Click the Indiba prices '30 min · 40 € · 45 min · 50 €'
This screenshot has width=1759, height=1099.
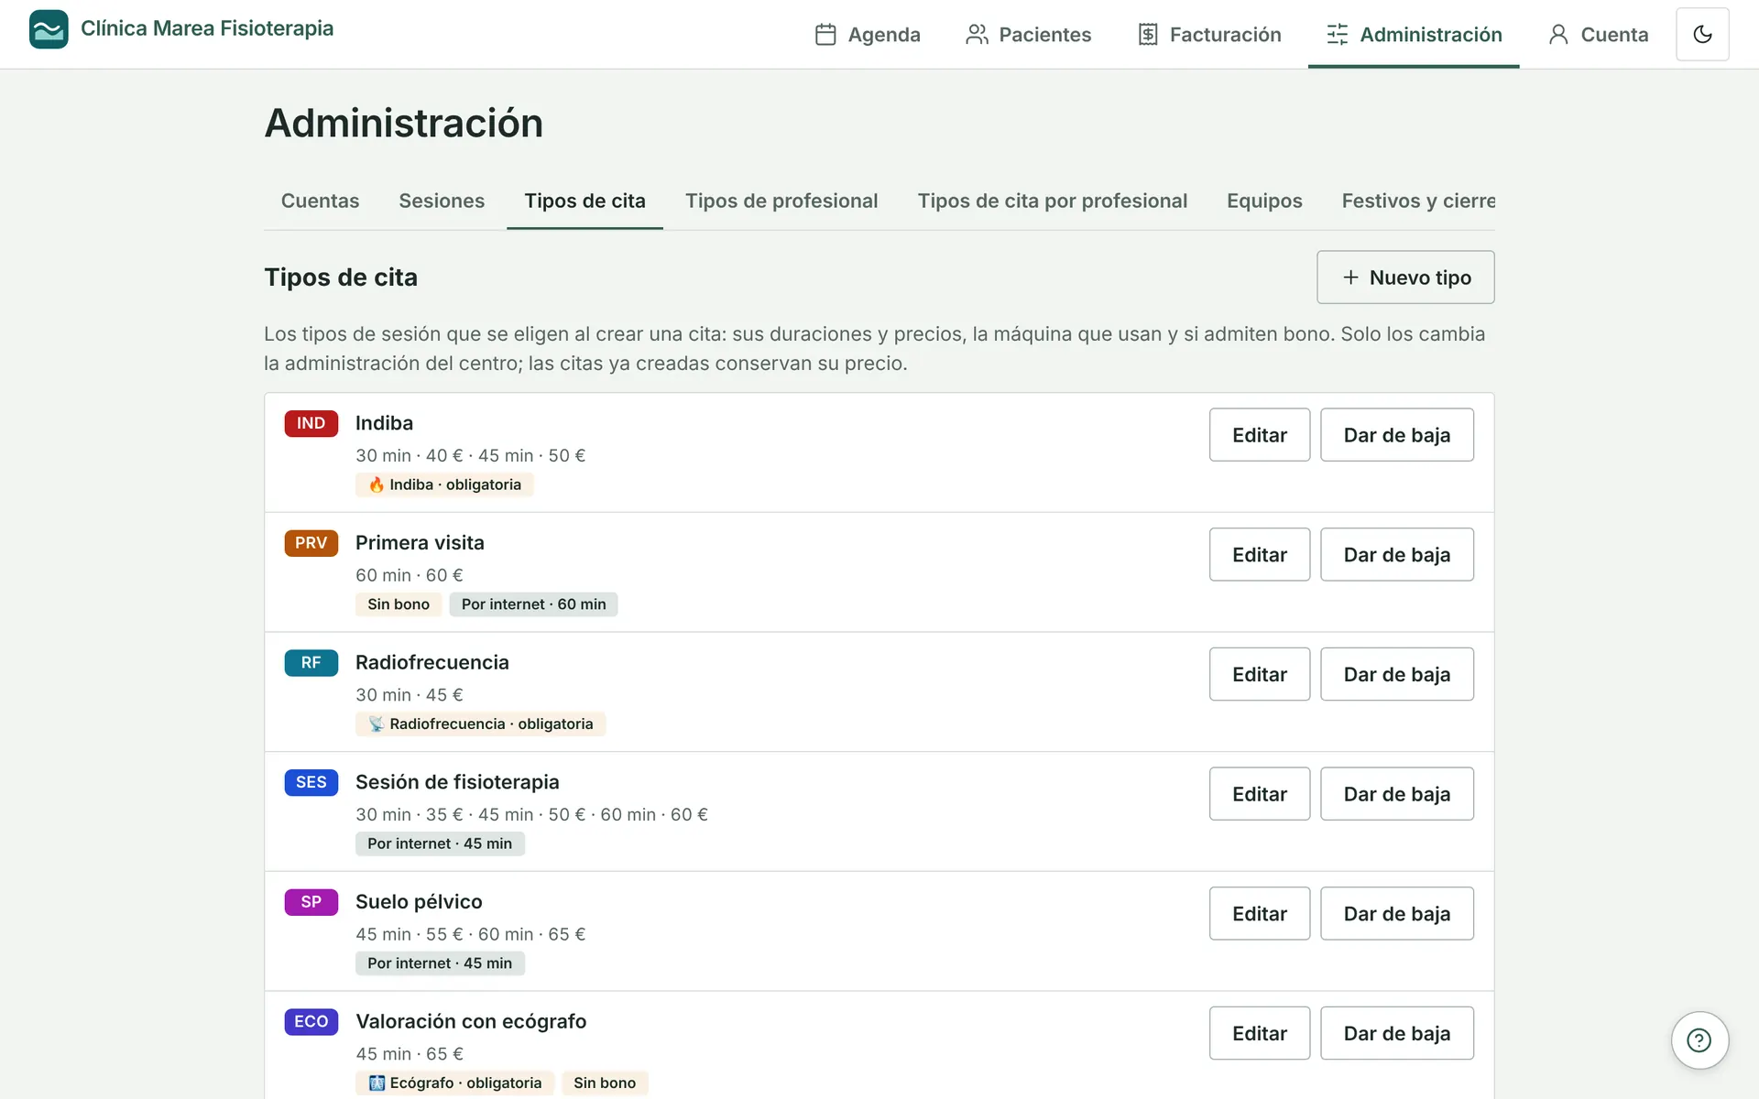click(x=471, y=456)
